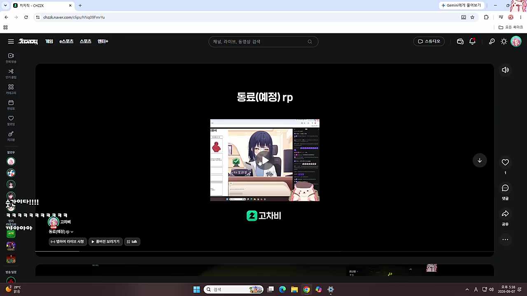Go to next clip with down arrow
Image resolution: width=527 pixels, height=296 pixels.
click(480, 160)
